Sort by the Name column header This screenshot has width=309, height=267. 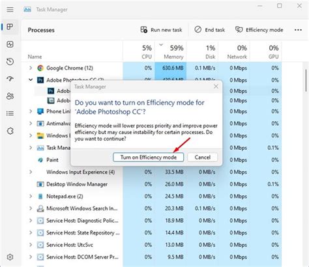(x=72, y=52)
